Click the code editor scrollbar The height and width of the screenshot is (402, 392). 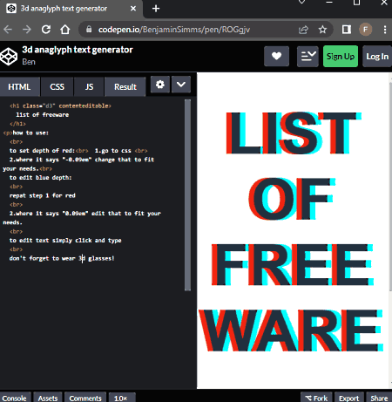pyautogui.click(x=187, y=194)
